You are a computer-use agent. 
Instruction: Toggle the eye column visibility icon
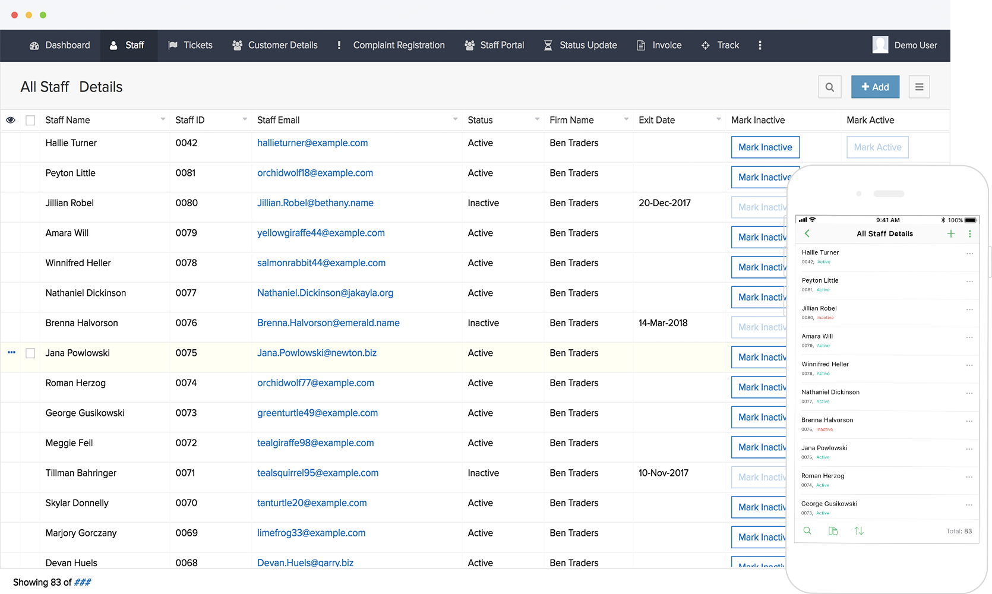[x=11, y=120]
